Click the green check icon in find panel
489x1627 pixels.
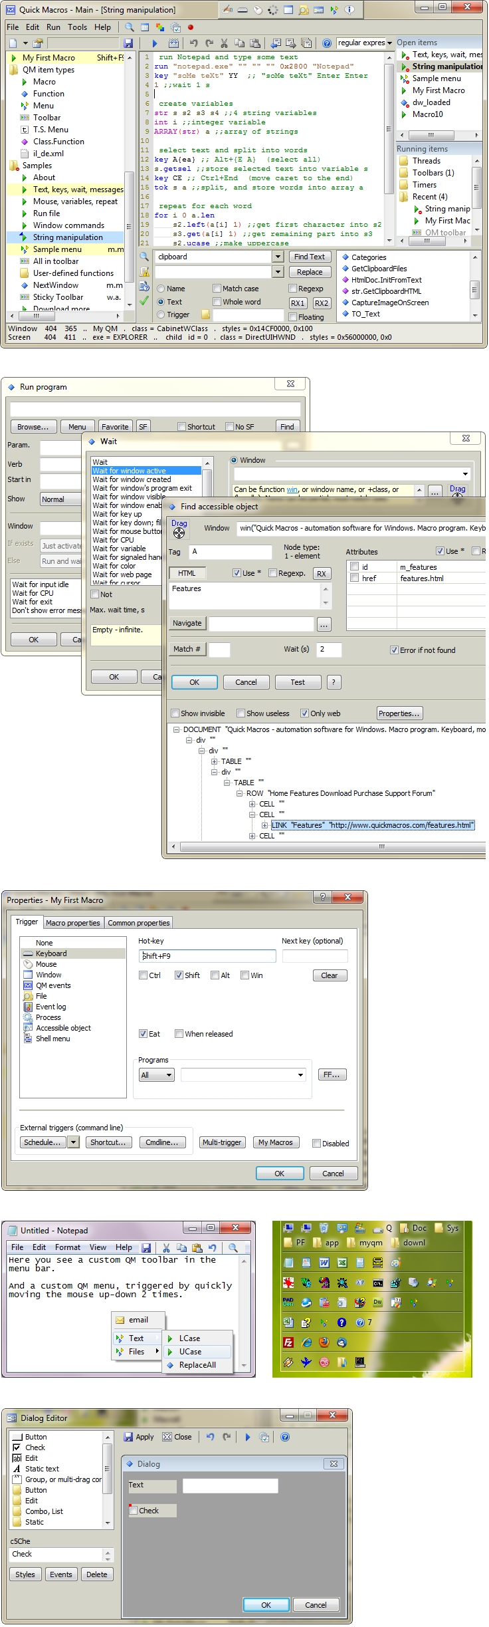click(144, 301)
